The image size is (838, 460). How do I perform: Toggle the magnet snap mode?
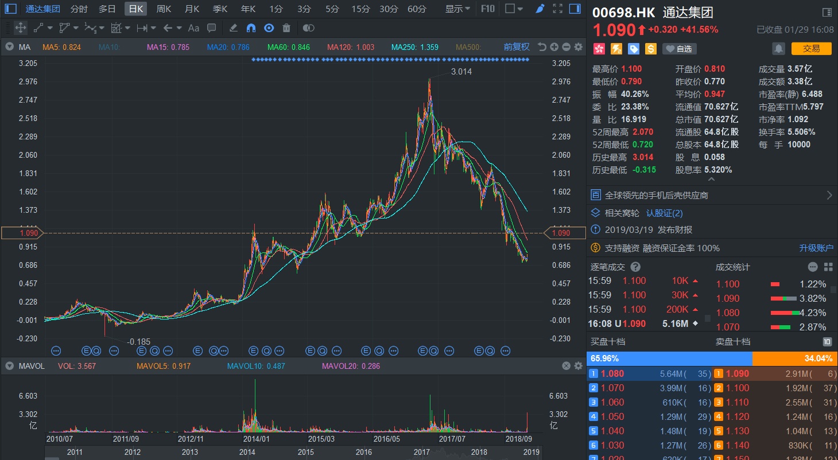[x=251, y=28]
